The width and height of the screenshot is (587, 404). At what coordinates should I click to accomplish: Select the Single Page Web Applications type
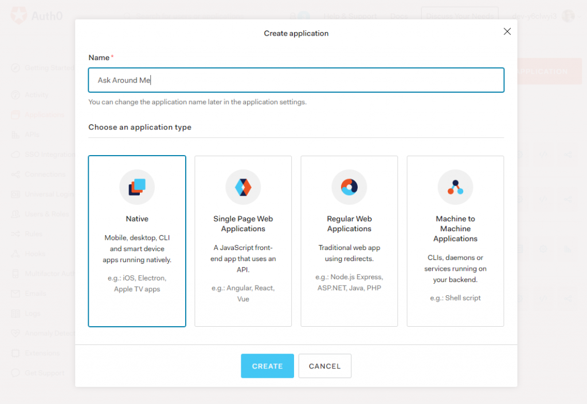tap(243, 240)
